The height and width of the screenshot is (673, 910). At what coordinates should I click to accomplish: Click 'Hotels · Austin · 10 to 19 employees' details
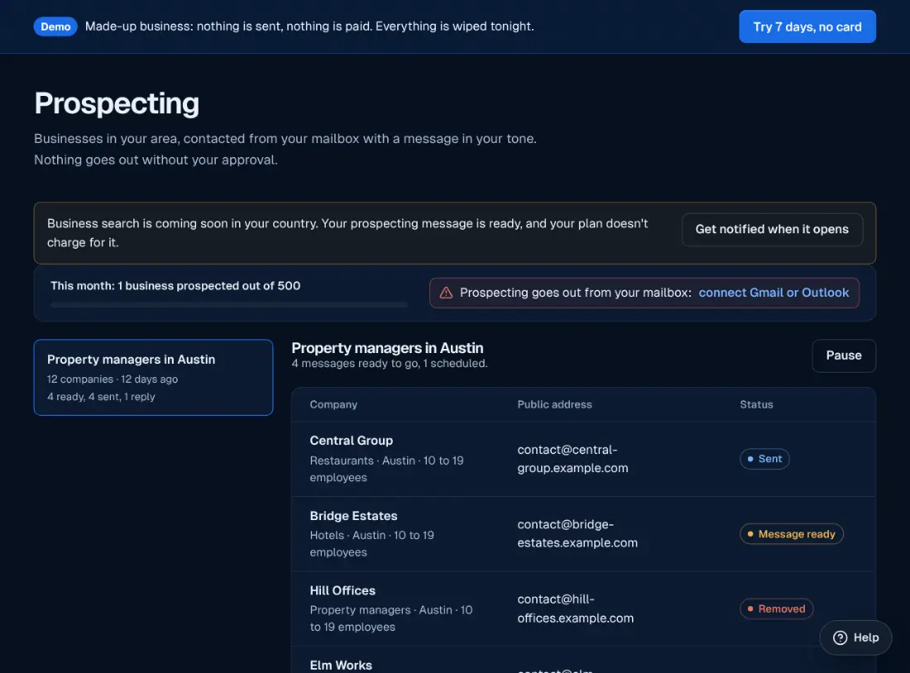point(371,544)
